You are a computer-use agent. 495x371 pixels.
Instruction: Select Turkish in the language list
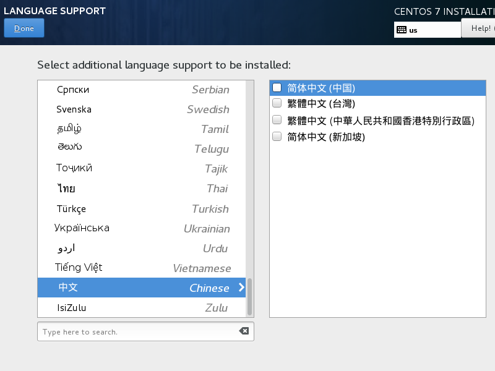coord(142,208)
